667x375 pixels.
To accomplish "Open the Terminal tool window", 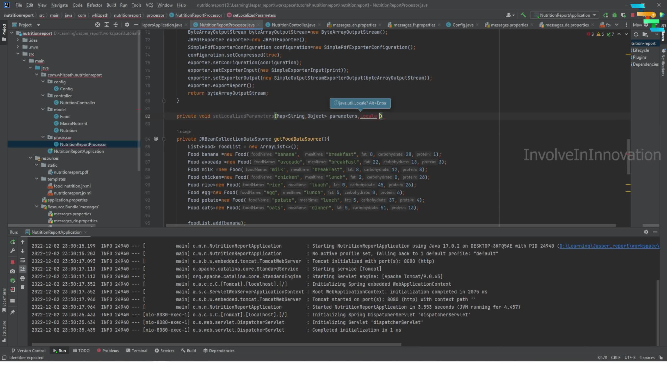I will (137, 351).
